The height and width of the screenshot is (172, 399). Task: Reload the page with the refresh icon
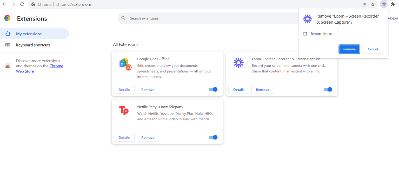click(x=22, y=4)
